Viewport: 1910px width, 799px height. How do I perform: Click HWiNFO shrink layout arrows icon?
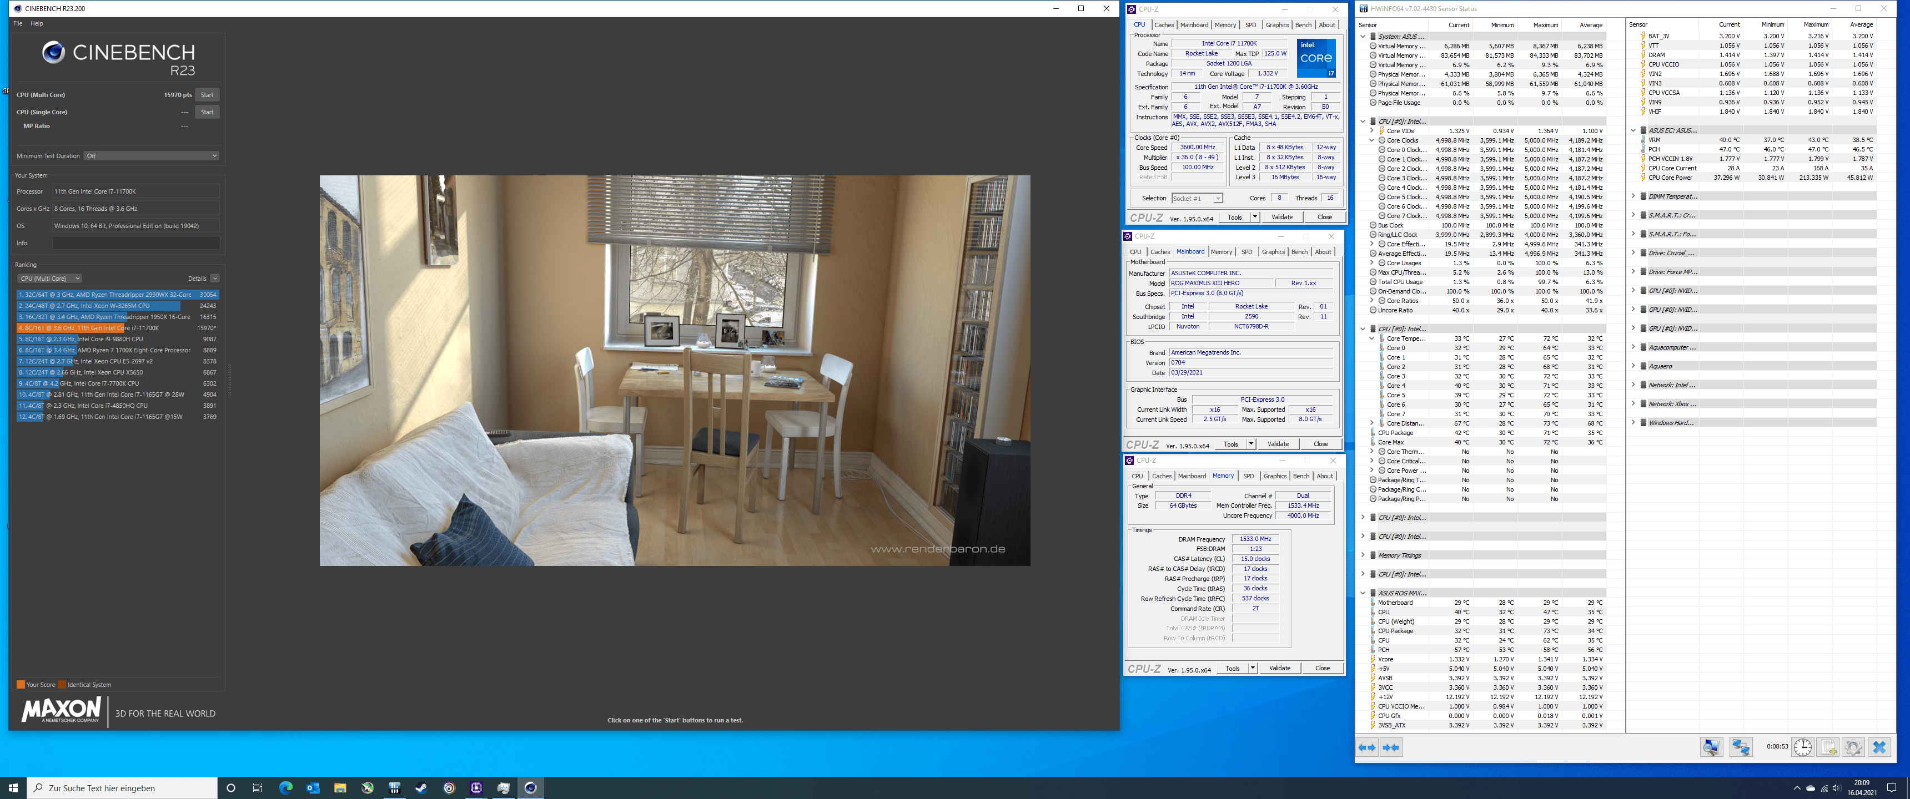1391,747
